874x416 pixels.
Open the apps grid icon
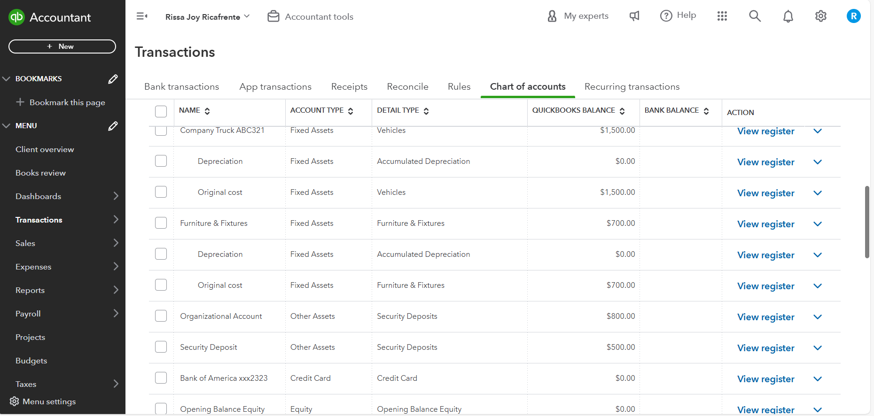[x=722, y=16]
